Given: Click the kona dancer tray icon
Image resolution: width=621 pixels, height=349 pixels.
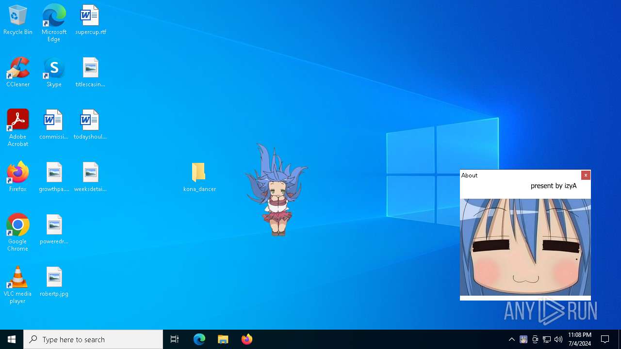Looking at the screenshot, I should 523,339.
